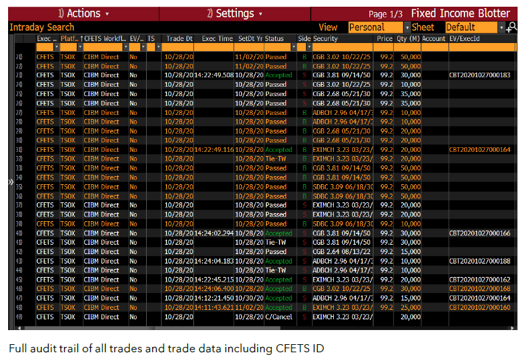The image size is (527, 361).
Task: Open the Actions menu
Action: 83,13
